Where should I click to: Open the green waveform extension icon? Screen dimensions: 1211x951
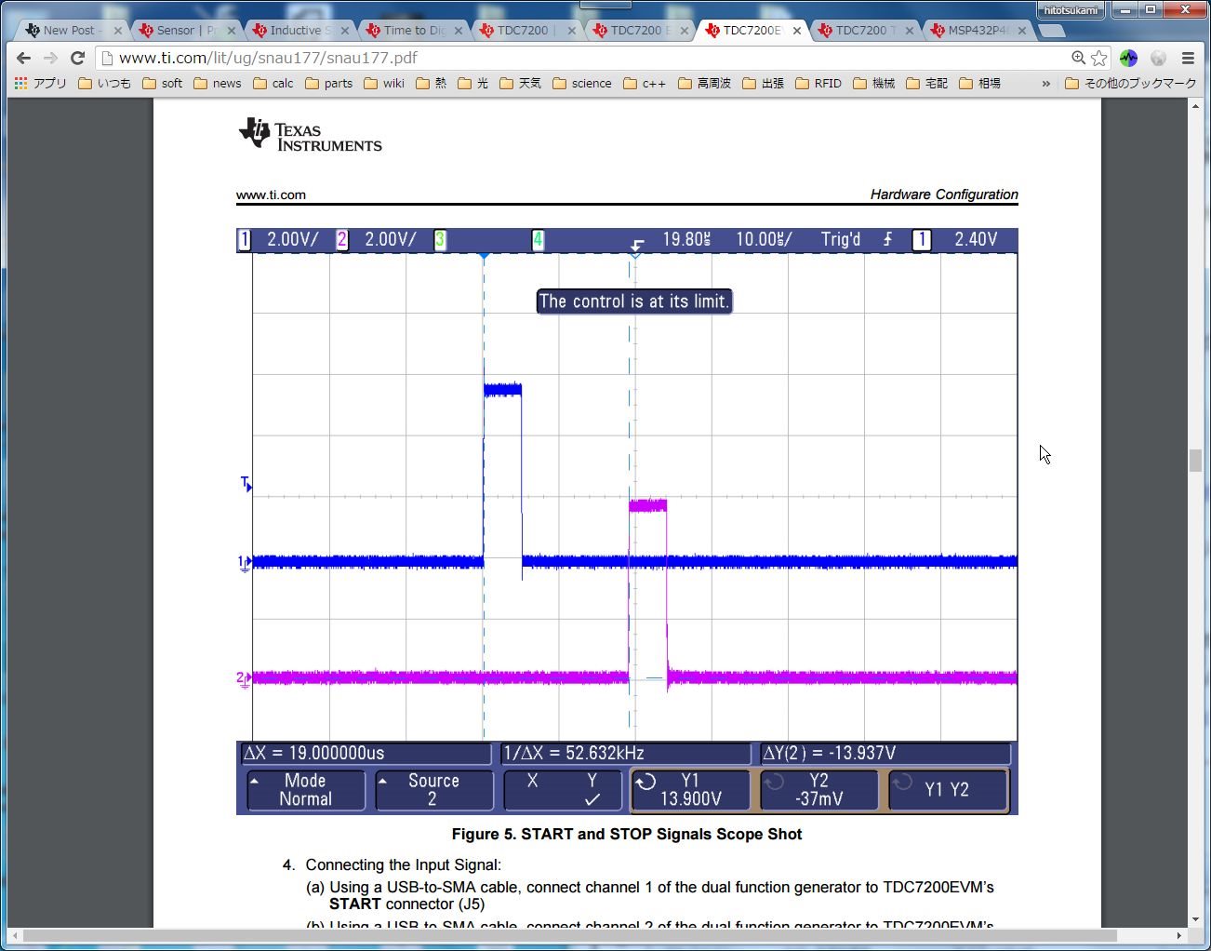point(1128,58)
